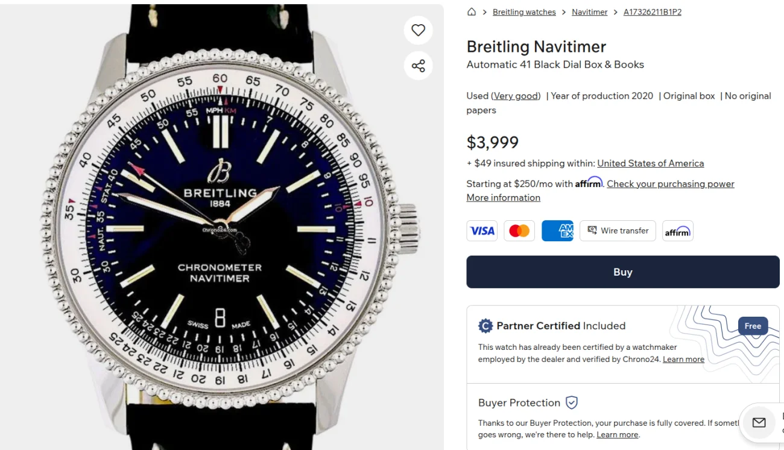Click the Partner Certified badge icon
The image size is (784, 450).
tap(485, 326)
